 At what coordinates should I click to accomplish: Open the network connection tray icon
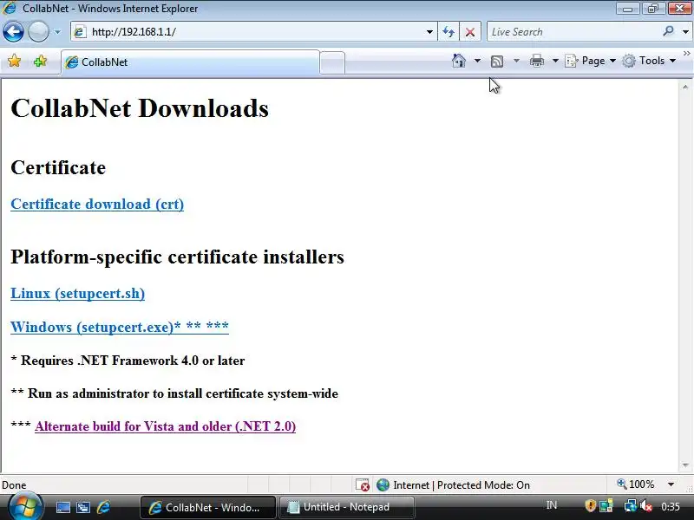(x=630, y=505)
